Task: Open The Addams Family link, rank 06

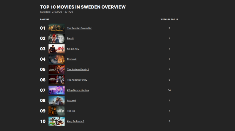Action: 77,80
